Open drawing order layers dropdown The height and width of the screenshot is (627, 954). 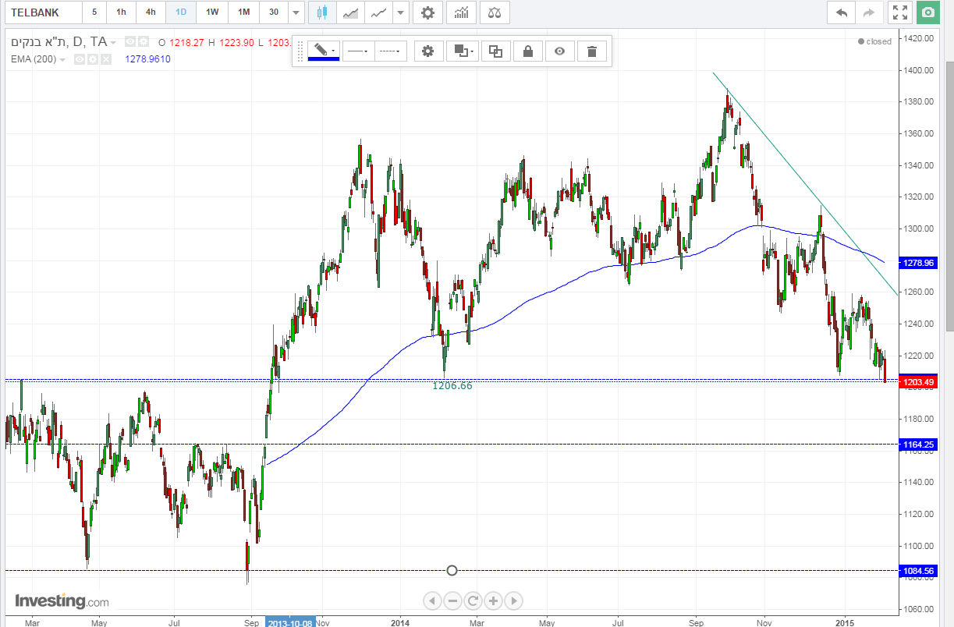pos(462,51)
